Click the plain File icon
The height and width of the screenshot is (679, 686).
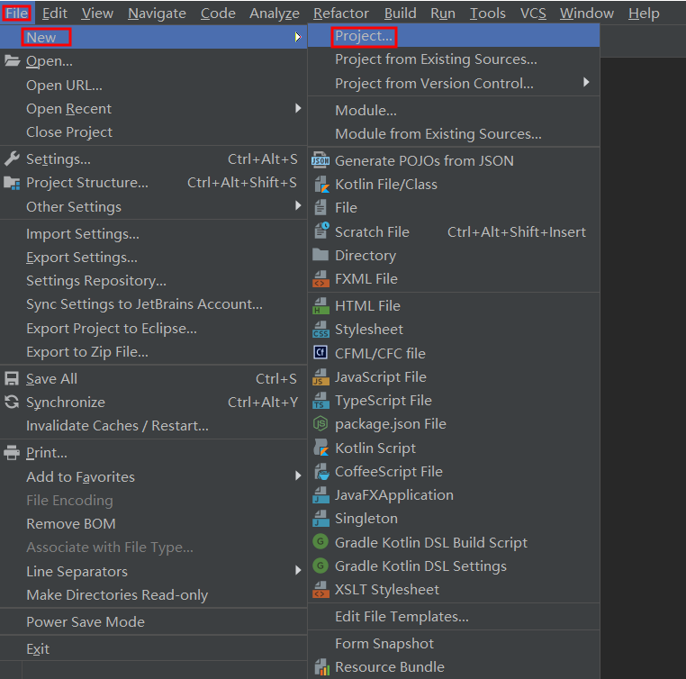[320, 207]
